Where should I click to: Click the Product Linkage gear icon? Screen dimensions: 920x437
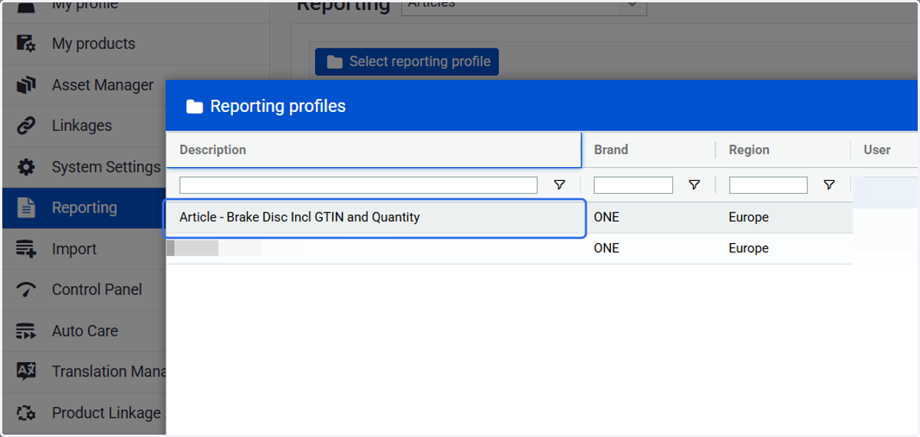click(x=26, y=413)
